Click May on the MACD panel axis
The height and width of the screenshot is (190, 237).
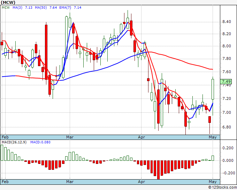tap(213, 182)
